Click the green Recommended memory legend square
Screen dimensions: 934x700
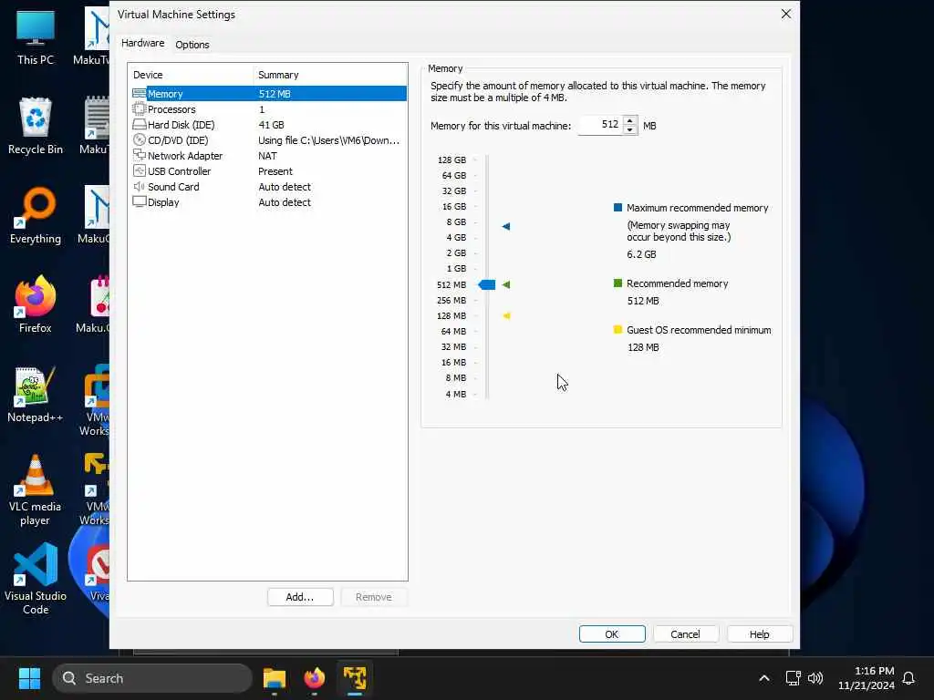click(x=617, y=283)
